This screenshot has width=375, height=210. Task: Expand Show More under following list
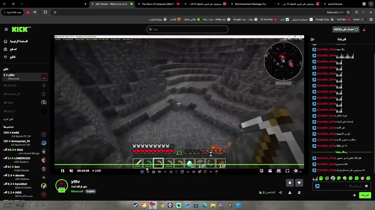pos(8,119)
